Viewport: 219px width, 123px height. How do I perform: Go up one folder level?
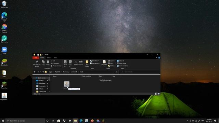tap(43, 72)
